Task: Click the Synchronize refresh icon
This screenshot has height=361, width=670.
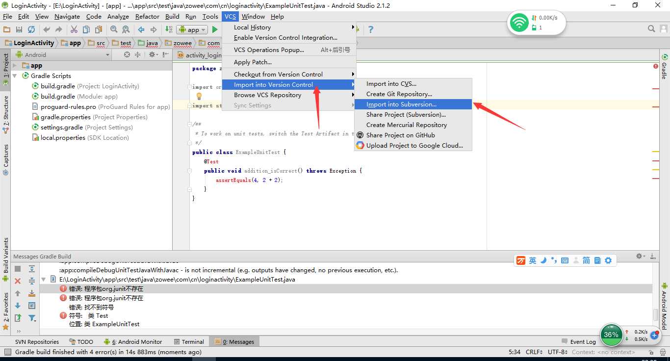Action: [x=31, y=30]
